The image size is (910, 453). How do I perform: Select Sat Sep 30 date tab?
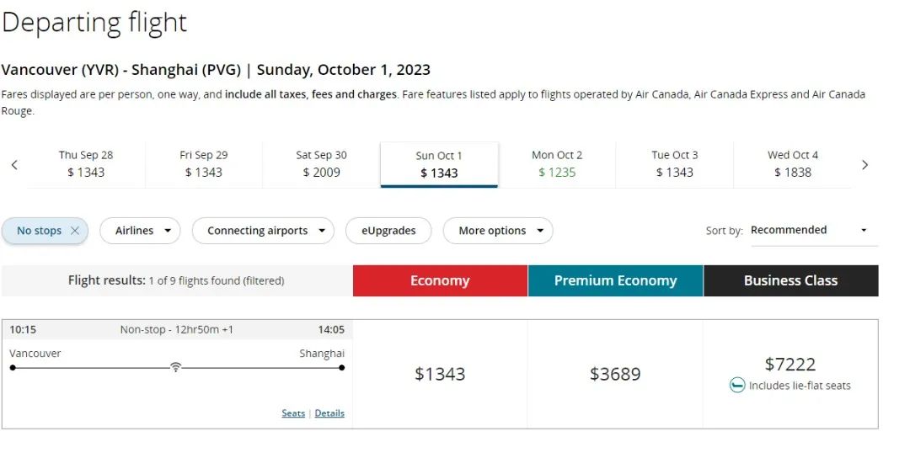coord(322,164)
